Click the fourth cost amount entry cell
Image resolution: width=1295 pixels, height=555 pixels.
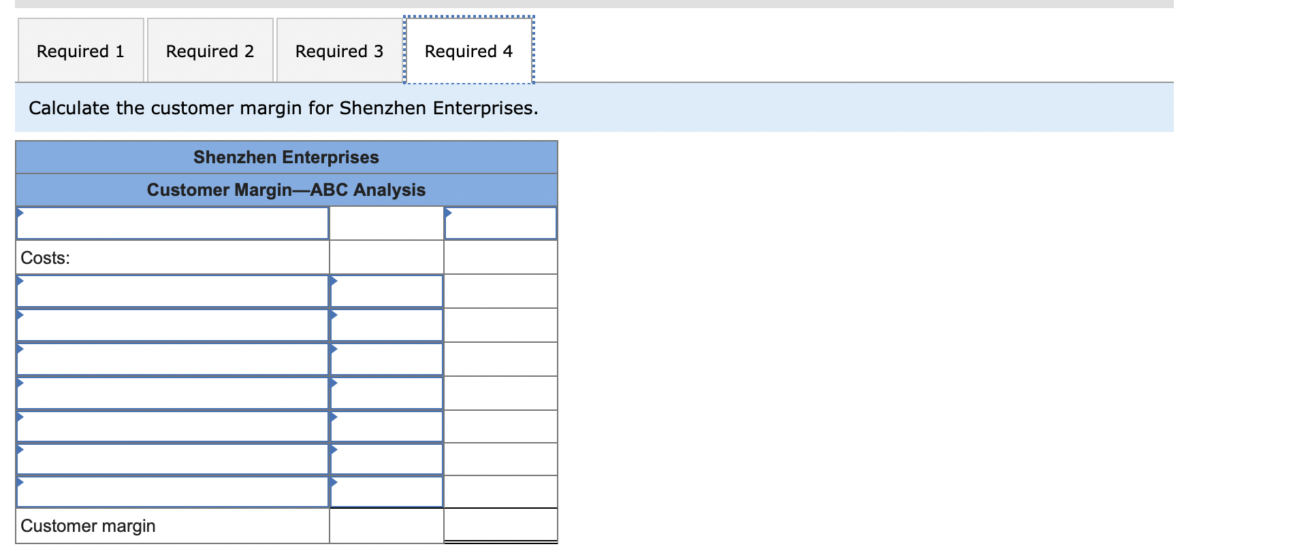(x=385, y=392)
